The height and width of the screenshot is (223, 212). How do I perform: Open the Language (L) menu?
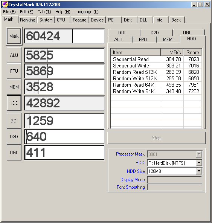click(87, 12)
